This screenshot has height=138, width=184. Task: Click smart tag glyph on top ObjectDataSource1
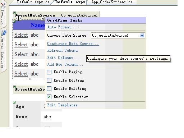(x=14, y=13)
